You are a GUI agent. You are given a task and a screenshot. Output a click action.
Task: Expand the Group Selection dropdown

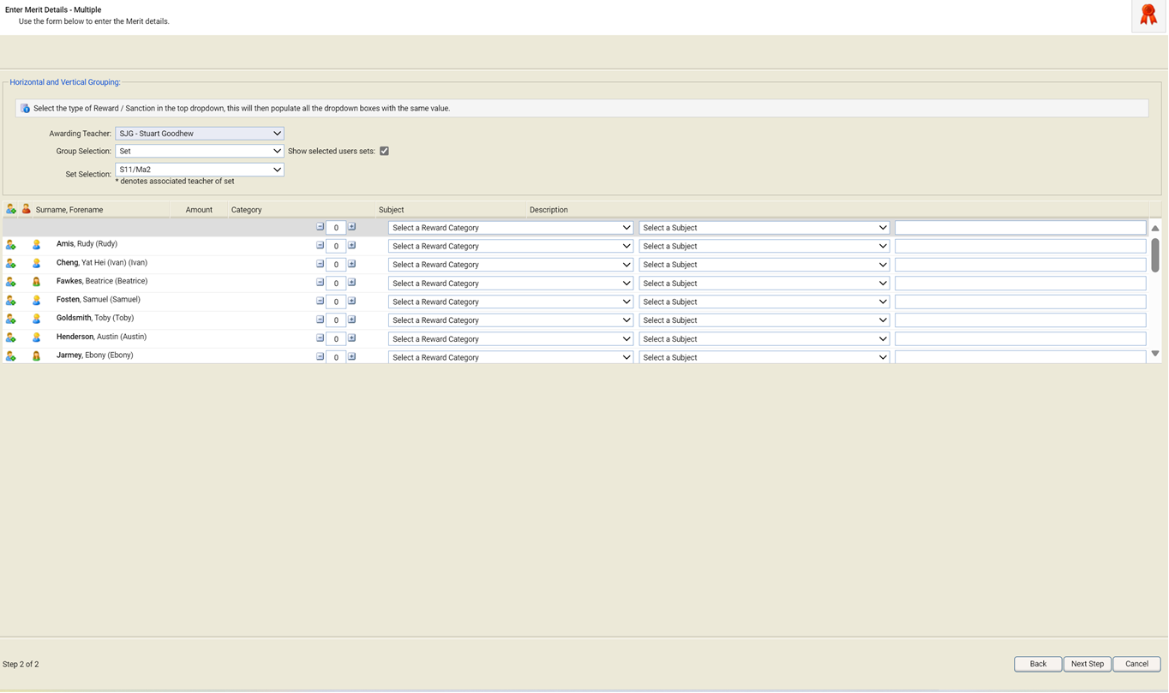[199, 151]
